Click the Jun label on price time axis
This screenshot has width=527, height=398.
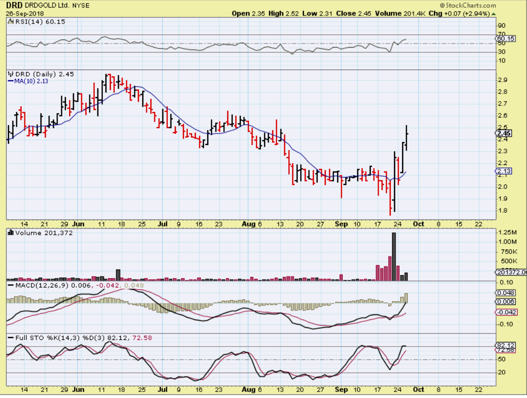(78, 224)
